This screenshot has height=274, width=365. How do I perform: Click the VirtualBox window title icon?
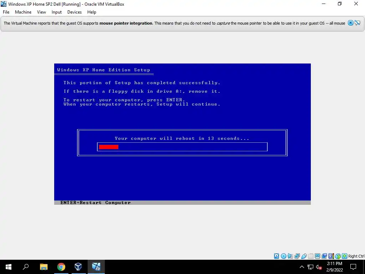pos(4,4)
